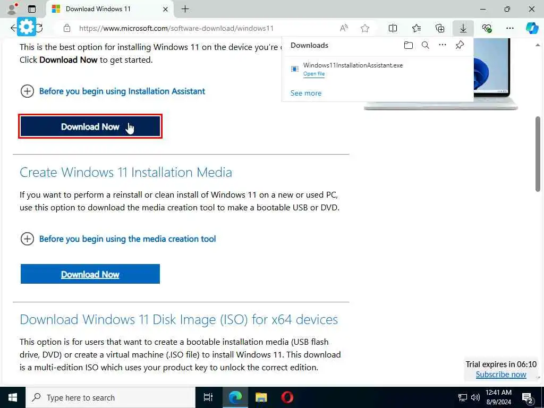The image size is (544, 408).
Task: Click the browser back arrow
Action: point(13,28)
